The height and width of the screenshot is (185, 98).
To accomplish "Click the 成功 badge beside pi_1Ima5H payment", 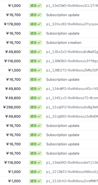I will point(35,163).
